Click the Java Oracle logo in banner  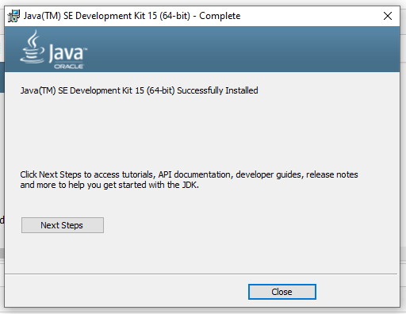54,49
